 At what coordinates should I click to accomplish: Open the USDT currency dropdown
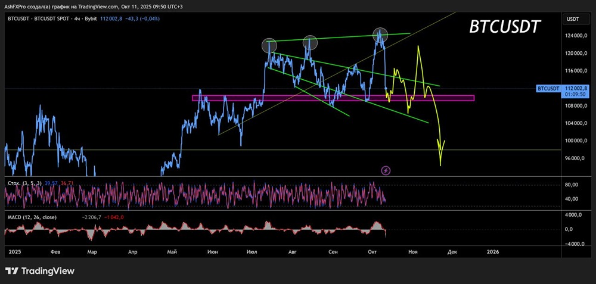coord(573,19)
